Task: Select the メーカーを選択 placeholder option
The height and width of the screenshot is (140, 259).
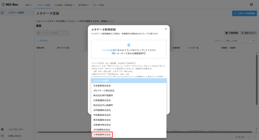Action: (x=129, y=81)
